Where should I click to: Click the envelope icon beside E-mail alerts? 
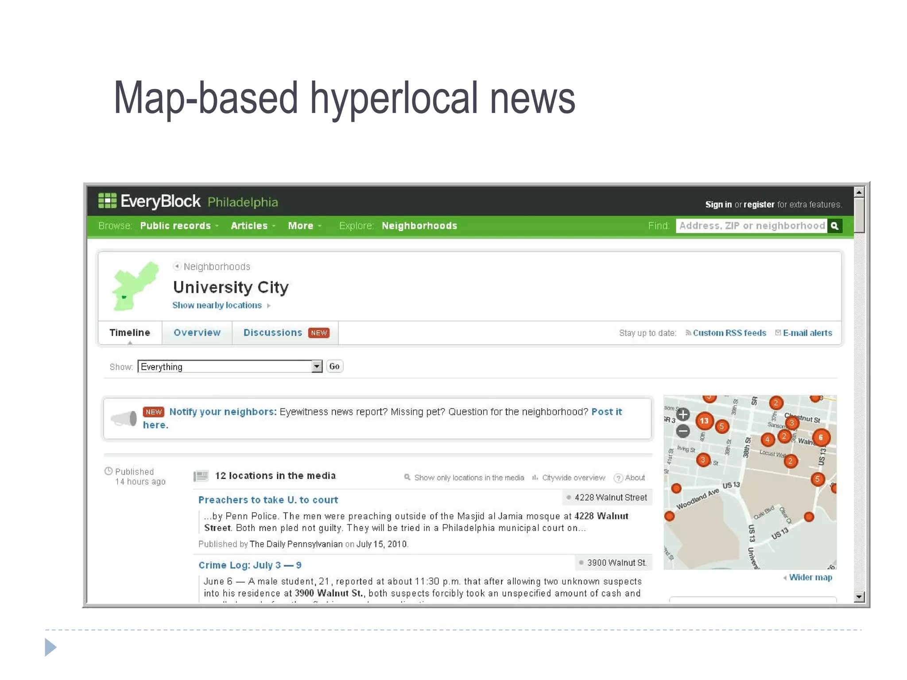point(778,332)
